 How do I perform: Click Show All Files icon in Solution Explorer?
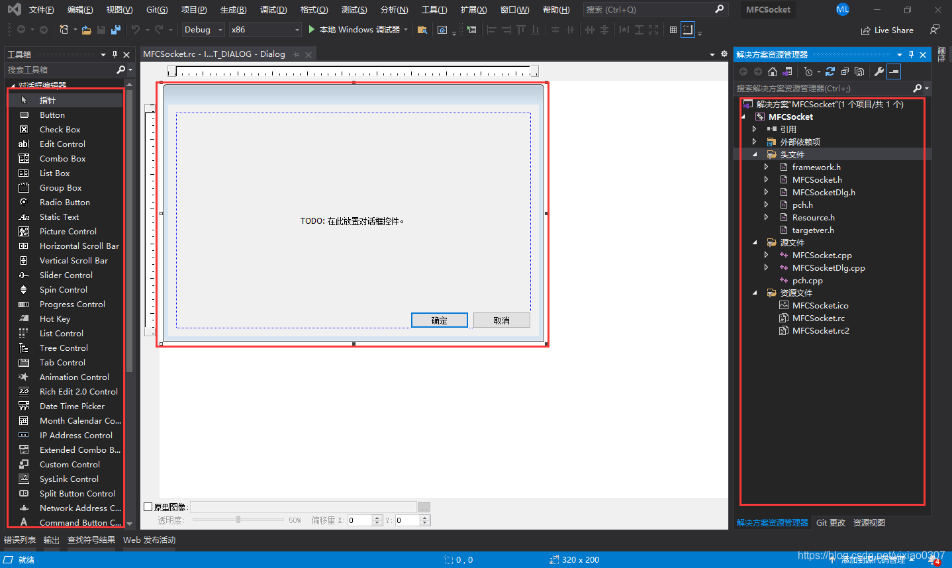859,71
